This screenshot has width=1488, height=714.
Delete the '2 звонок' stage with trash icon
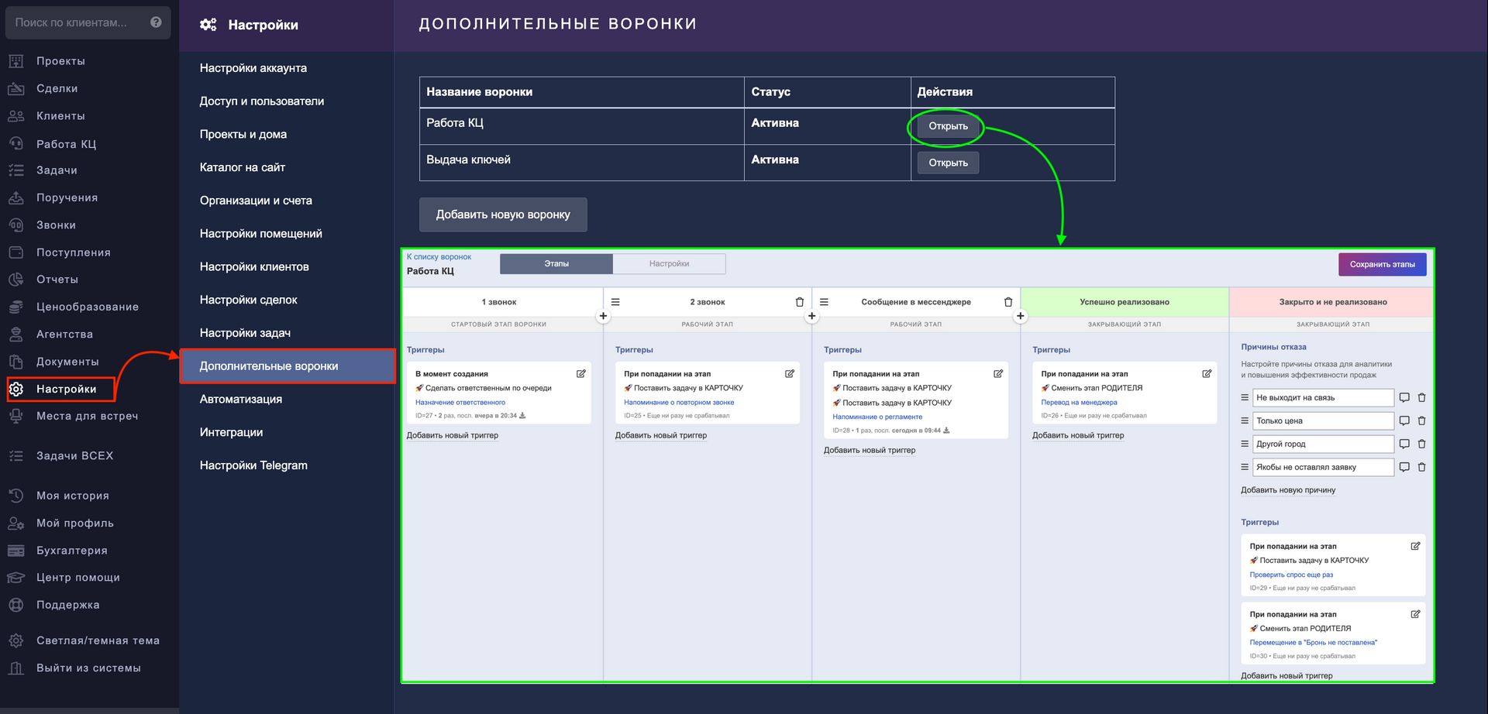[799, 302]
